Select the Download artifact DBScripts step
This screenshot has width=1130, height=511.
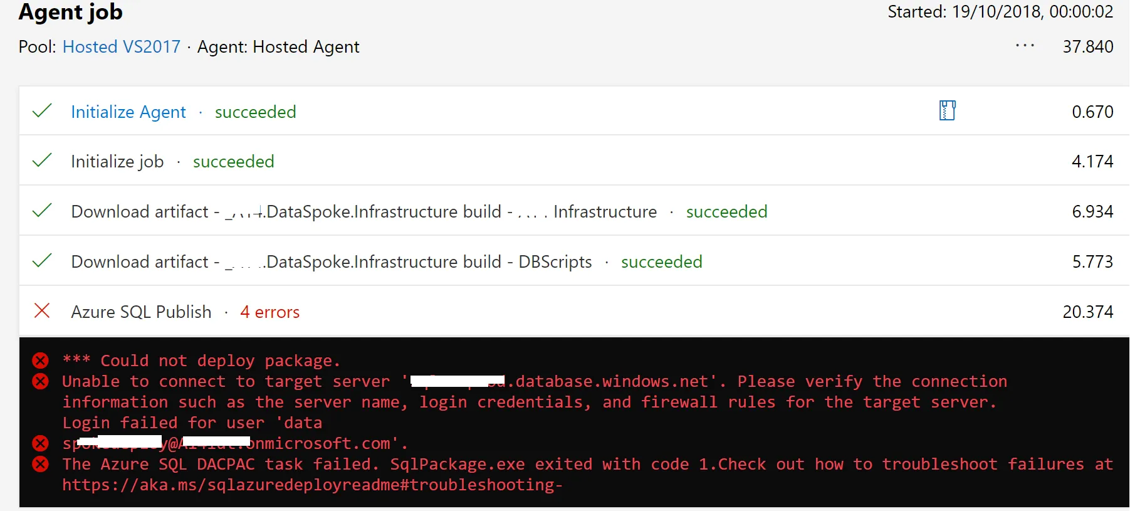click(331, 262)
